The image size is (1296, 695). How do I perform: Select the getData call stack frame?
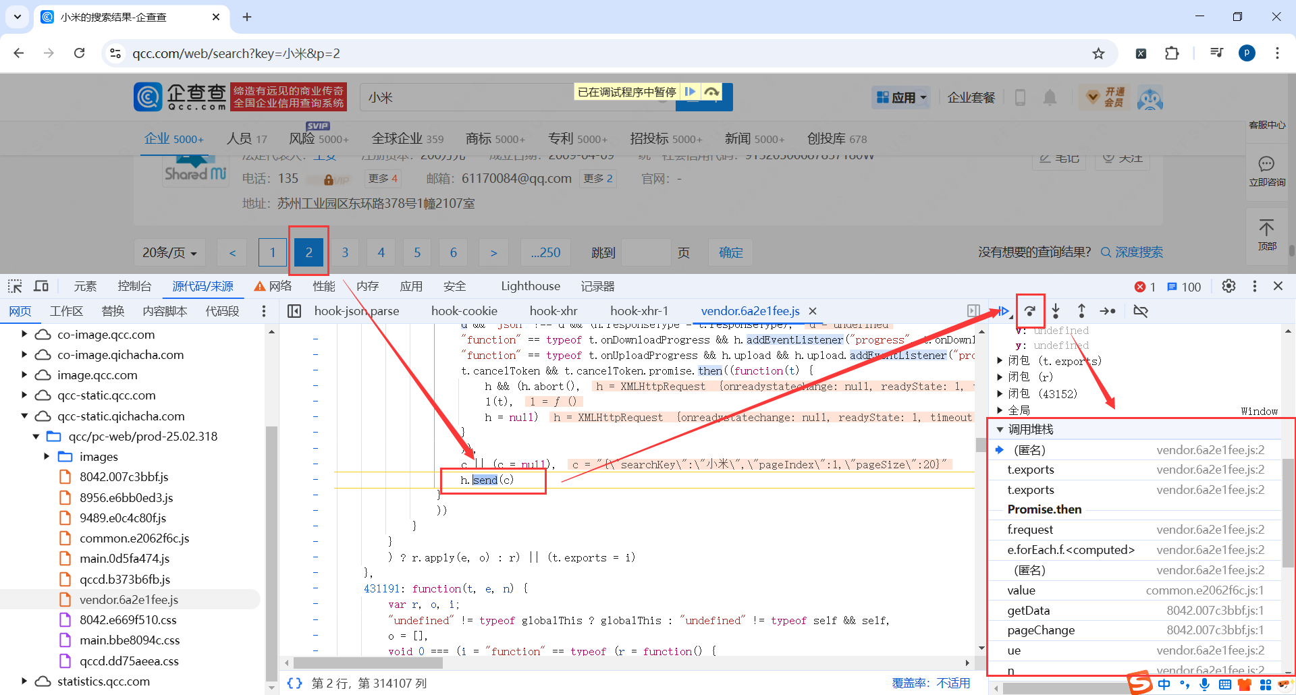(x=1135, y=610)
